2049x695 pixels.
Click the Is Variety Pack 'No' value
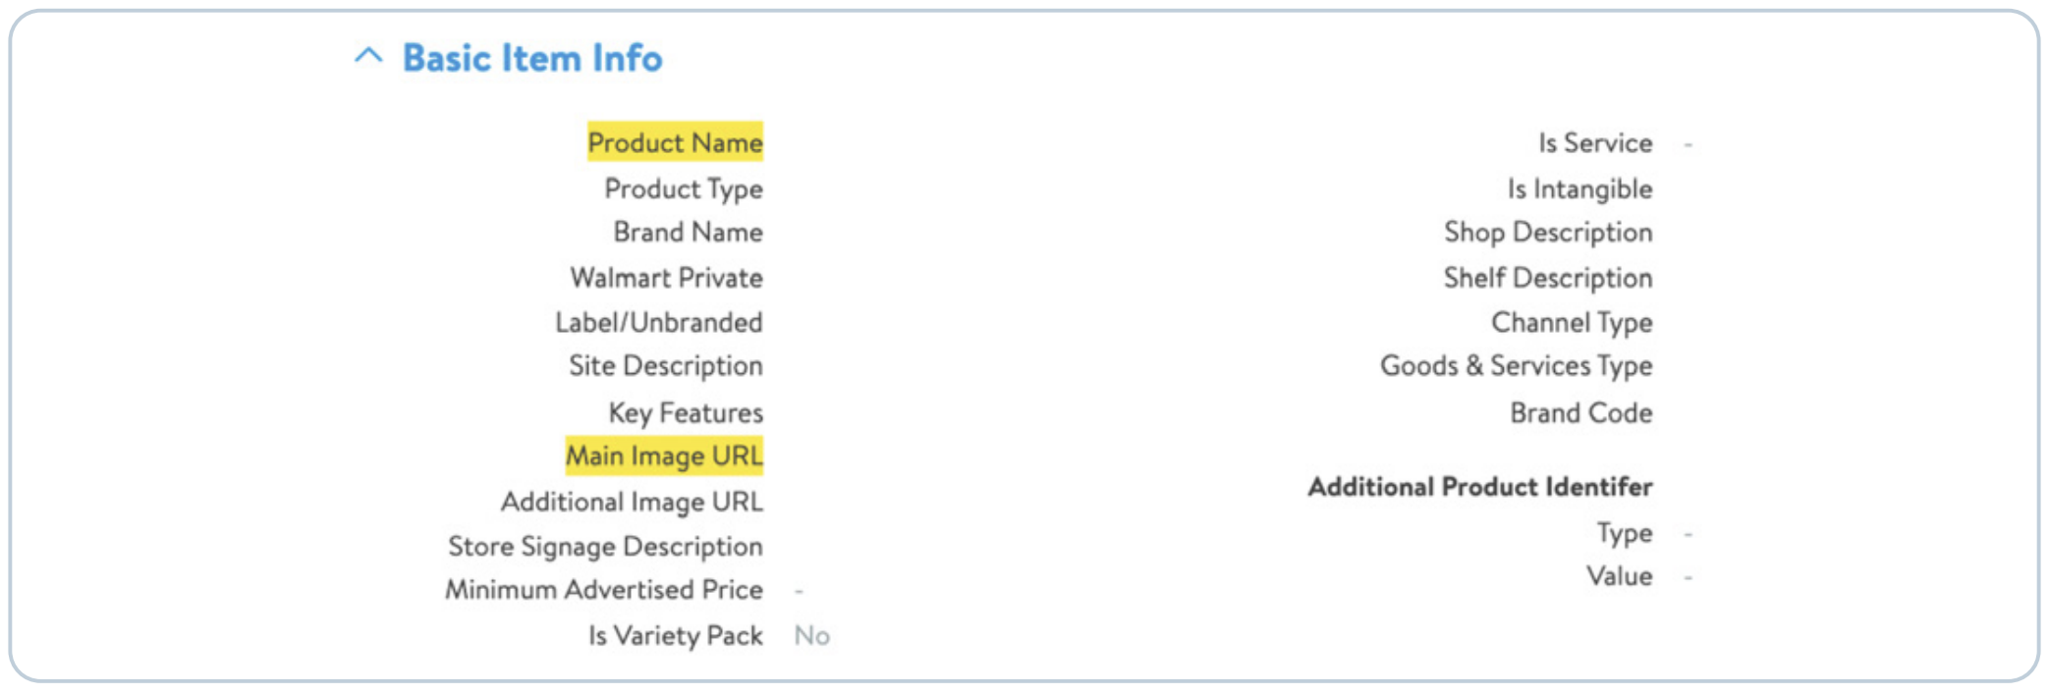coord(811,636)
